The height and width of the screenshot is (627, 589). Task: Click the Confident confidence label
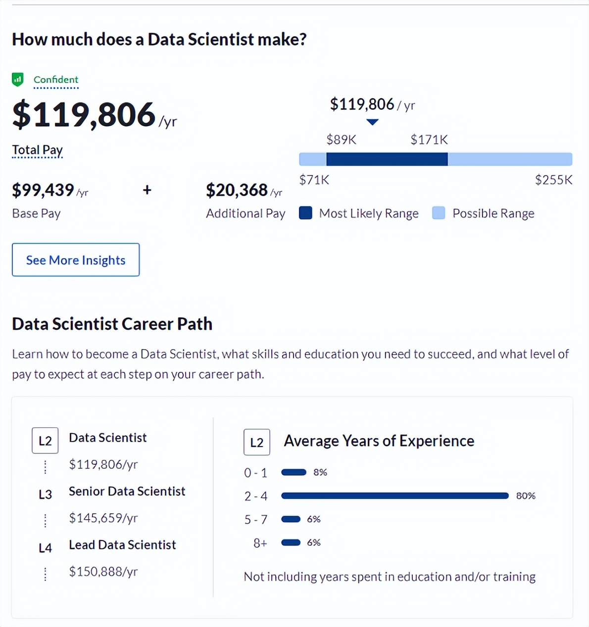(56, 80)
